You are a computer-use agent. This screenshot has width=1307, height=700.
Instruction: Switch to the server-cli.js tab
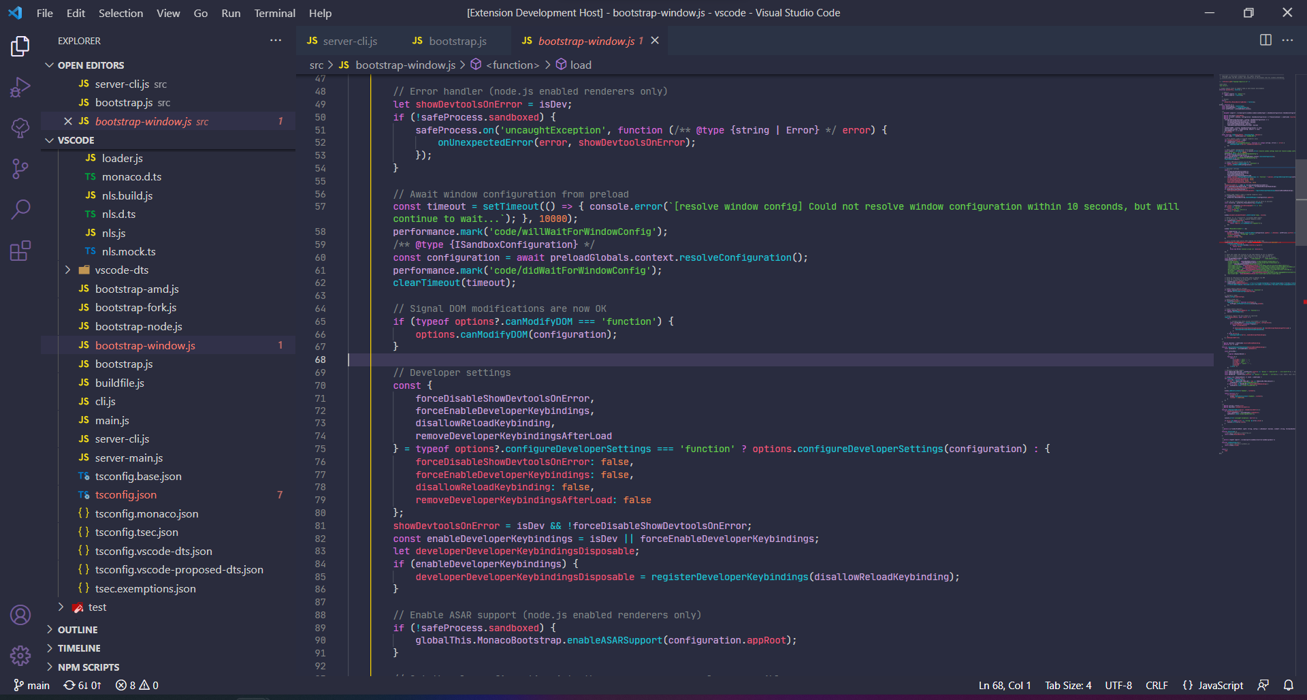(x=349, y=41)
